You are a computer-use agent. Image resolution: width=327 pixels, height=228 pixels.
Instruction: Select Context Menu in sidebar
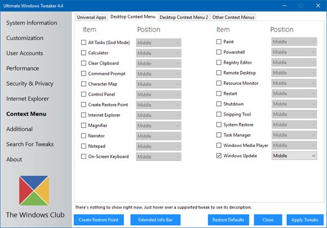click(26, 114)
